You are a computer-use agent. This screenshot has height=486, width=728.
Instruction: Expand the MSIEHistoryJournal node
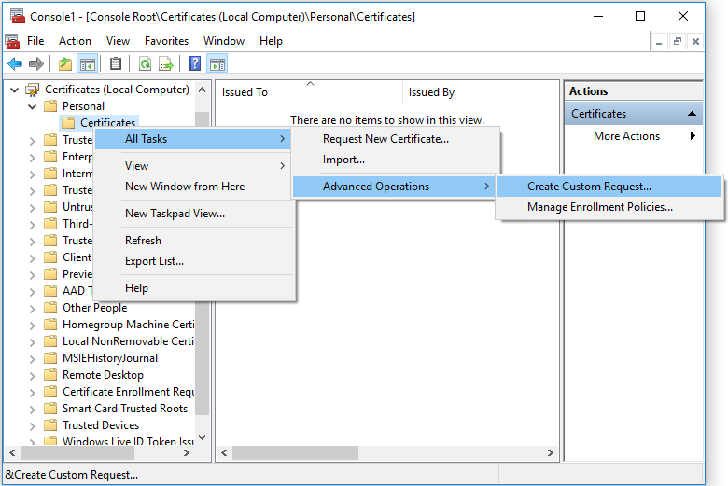point(32,358)
